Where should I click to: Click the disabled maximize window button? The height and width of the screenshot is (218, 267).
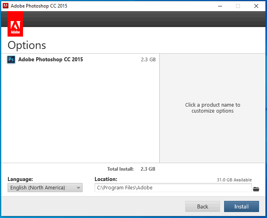tap(238, 6)
